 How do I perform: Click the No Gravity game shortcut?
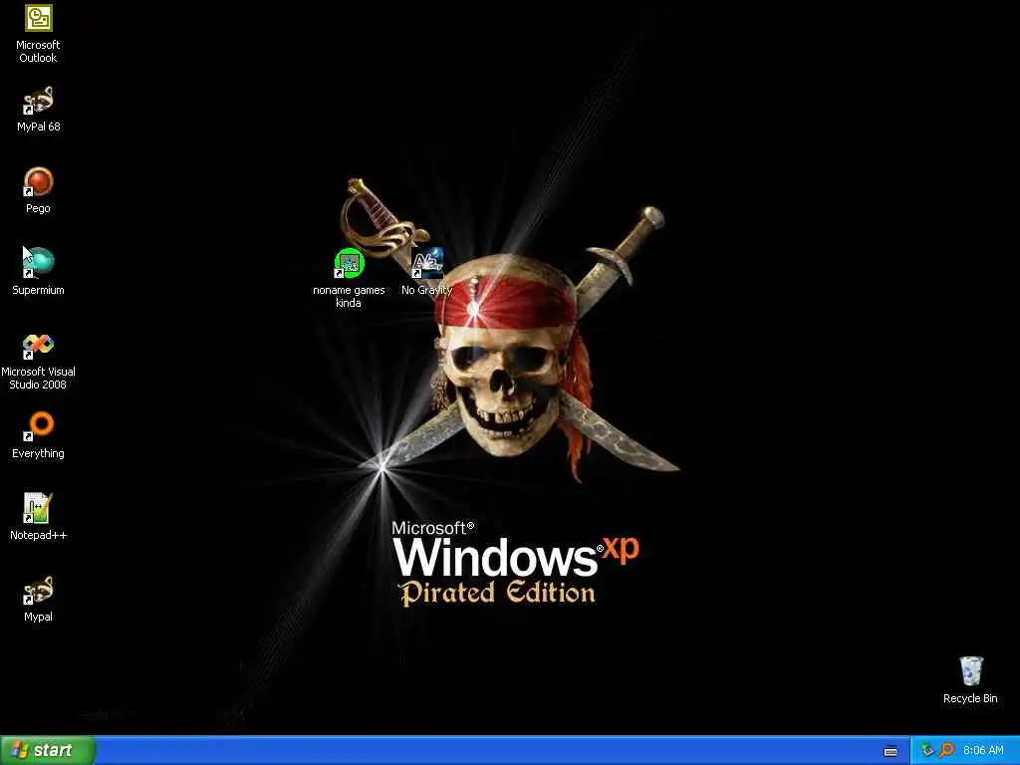pos(427,263)
